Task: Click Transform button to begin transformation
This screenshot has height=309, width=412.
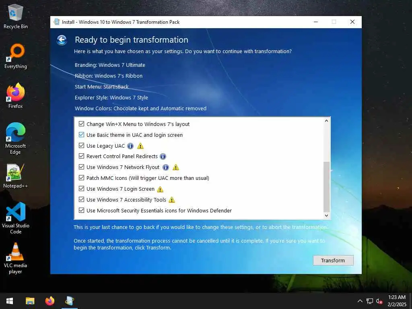Action: (x=333, y=260)
